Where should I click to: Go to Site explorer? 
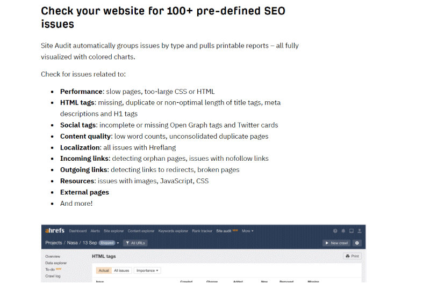[x=113, y=231]
